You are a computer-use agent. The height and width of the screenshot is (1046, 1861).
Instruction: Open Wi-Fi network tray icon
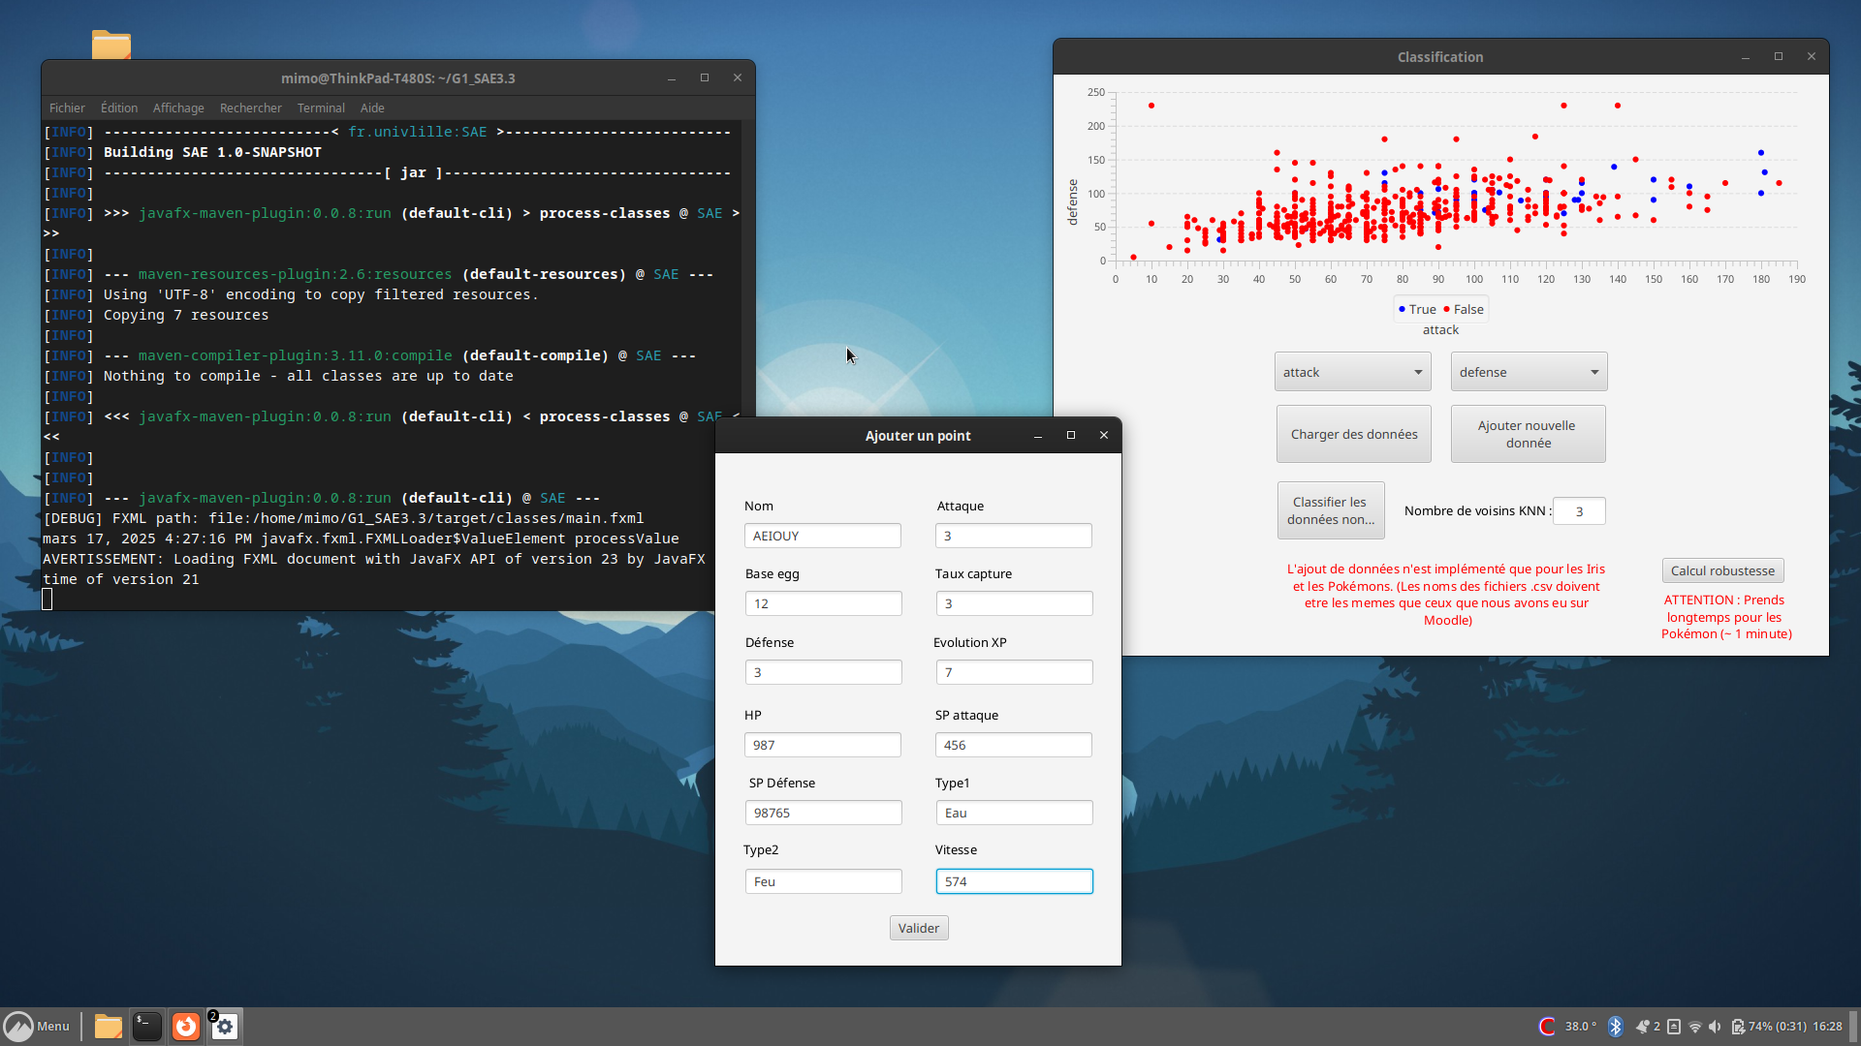pos(1694,1027)
